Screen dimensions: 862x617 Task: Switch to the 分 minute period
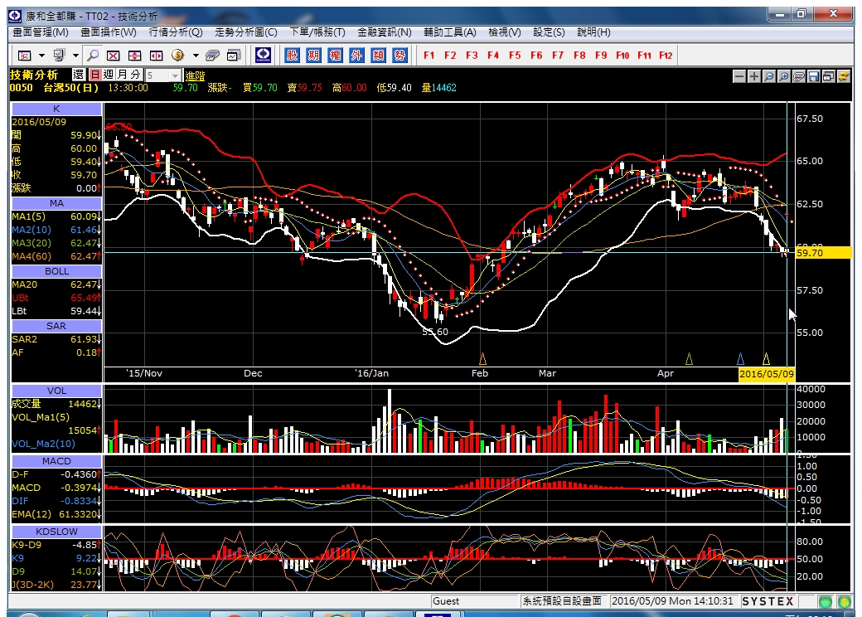tap(136, 75)
